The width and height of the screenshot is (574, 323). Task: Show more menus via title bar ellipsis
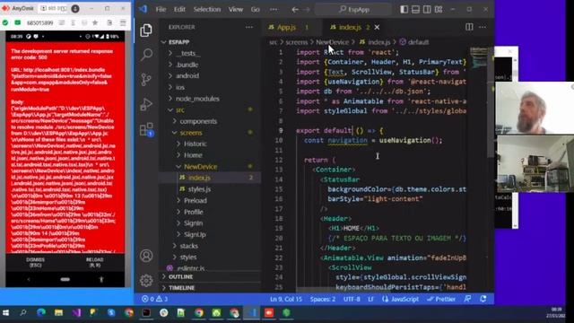coord(274,10)
